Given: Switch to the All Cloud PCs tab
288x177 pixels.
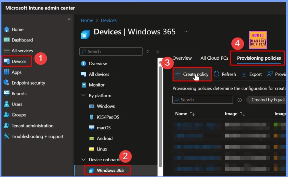Looking at the screenshot, I should [x=214, y=58].
